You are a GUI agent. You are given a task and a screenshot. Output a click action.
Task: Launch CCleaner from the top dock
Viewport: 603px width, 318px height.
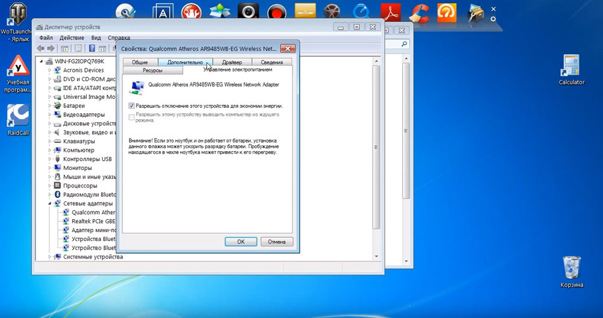point(419,13)
